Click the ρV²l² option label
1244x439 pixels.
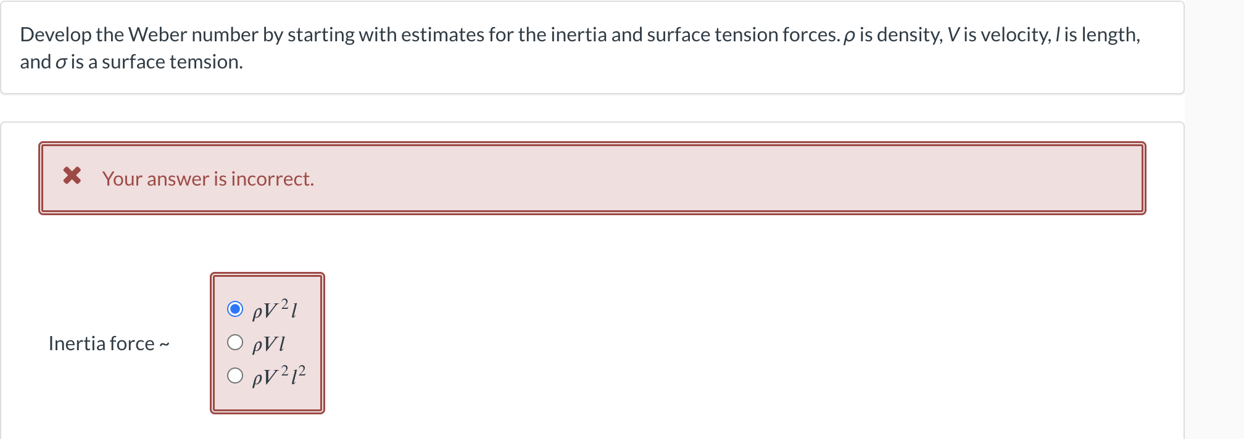coord(279,374)
